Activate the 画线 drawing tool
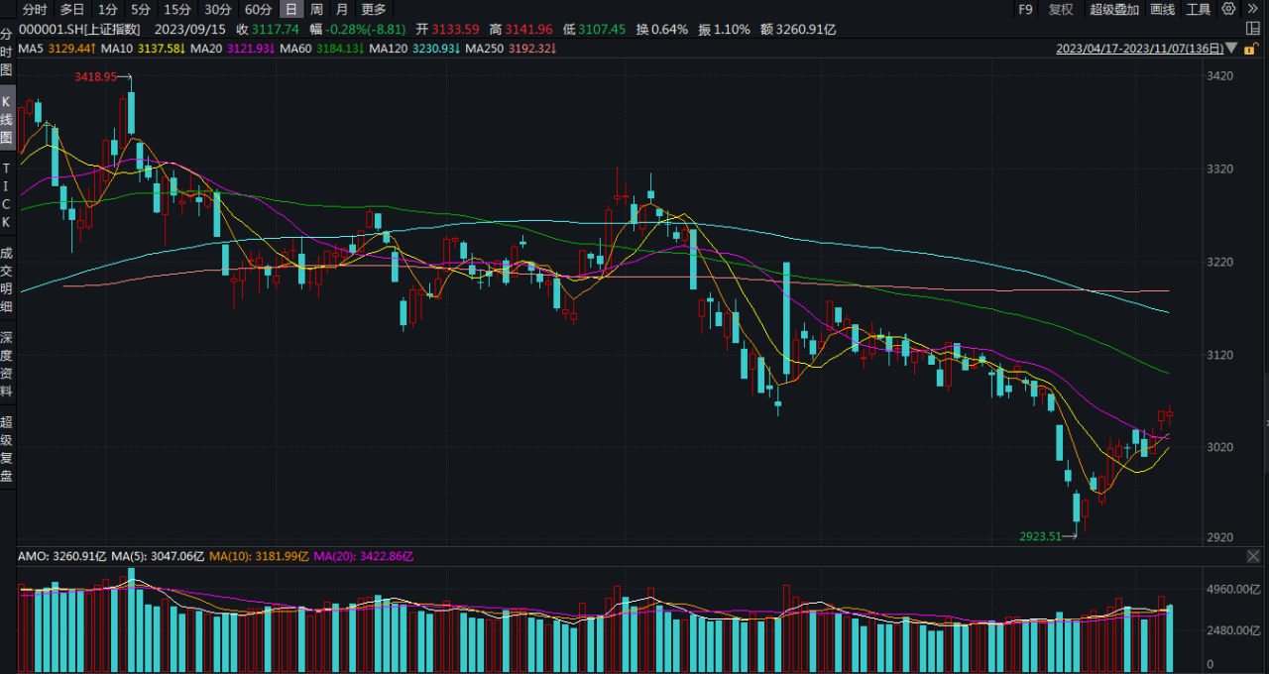 1163,9
